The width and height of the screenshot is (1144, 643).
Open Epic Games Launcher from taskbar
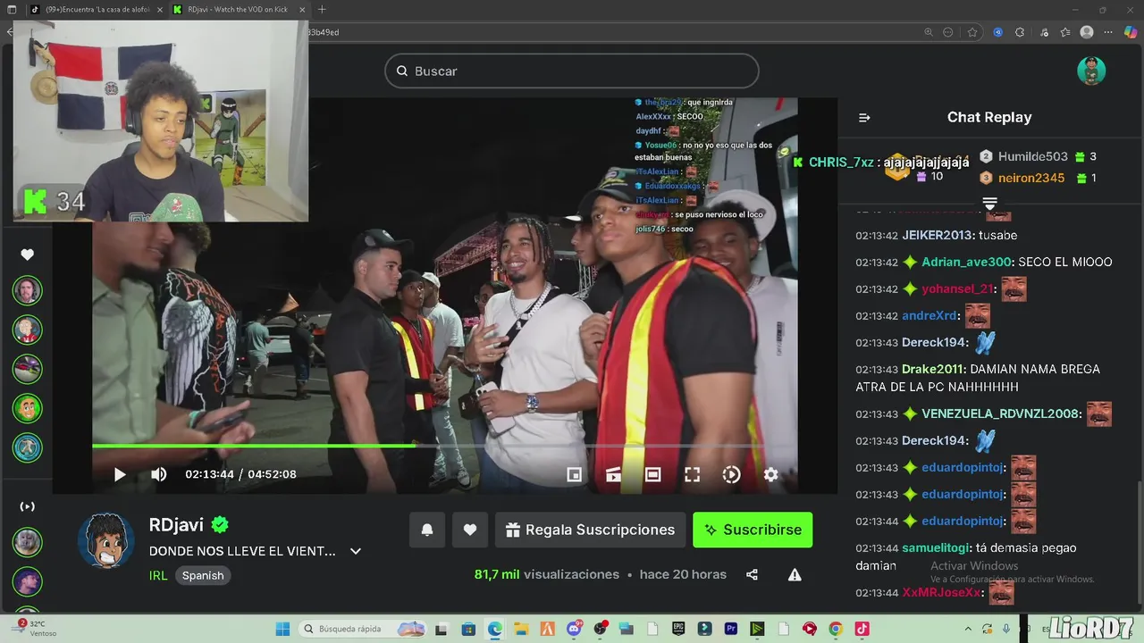pos(678,629)
